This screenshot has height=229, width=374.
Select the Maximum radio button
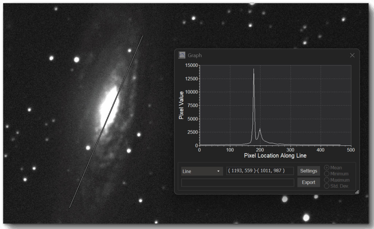327,180
